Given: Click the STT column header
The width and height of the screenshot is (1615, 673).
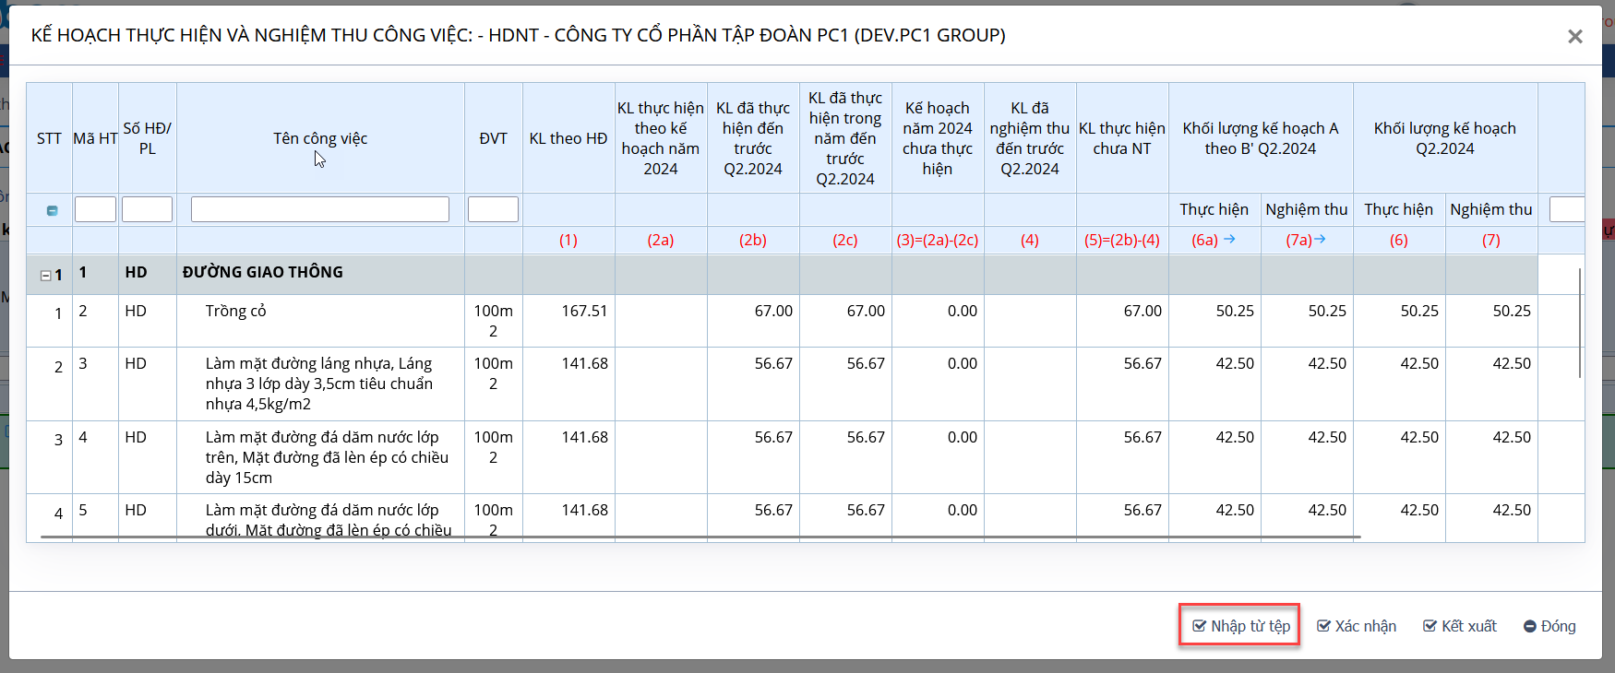Looking at the screenshot, I should [49, 138].
